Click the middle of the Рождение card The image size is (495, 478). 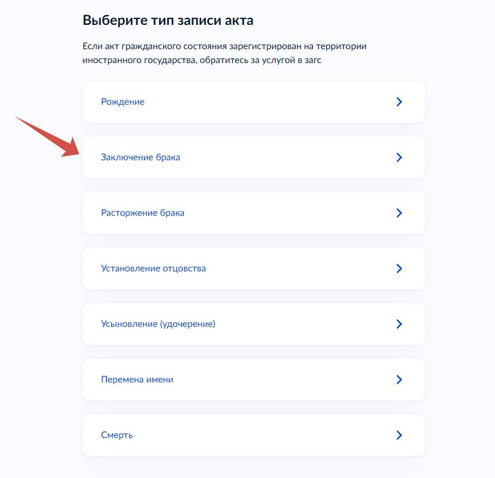pos(254,102)
